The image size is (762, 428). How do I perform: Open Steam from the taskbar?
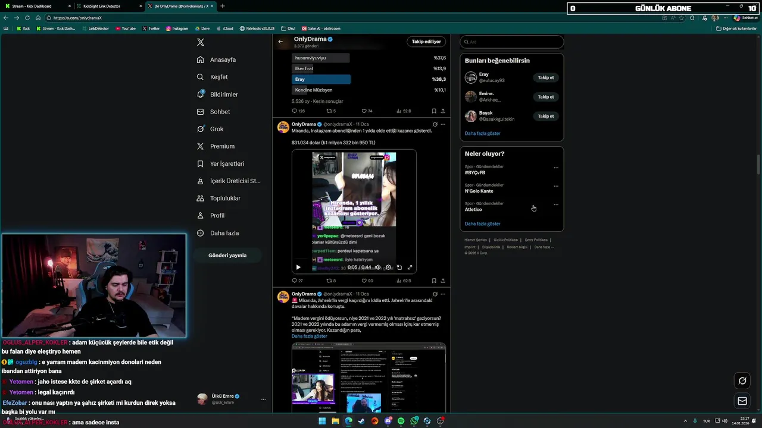point(361,421)
